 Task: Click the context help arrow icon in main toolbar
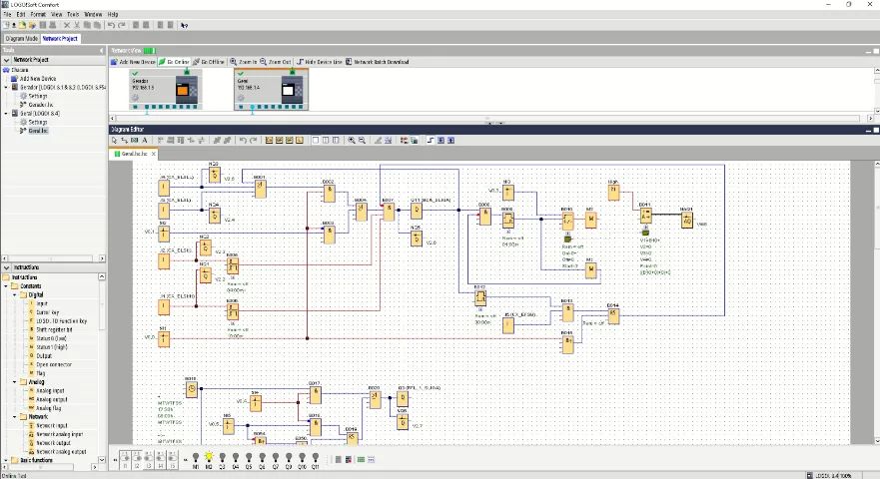pos(184,25)
